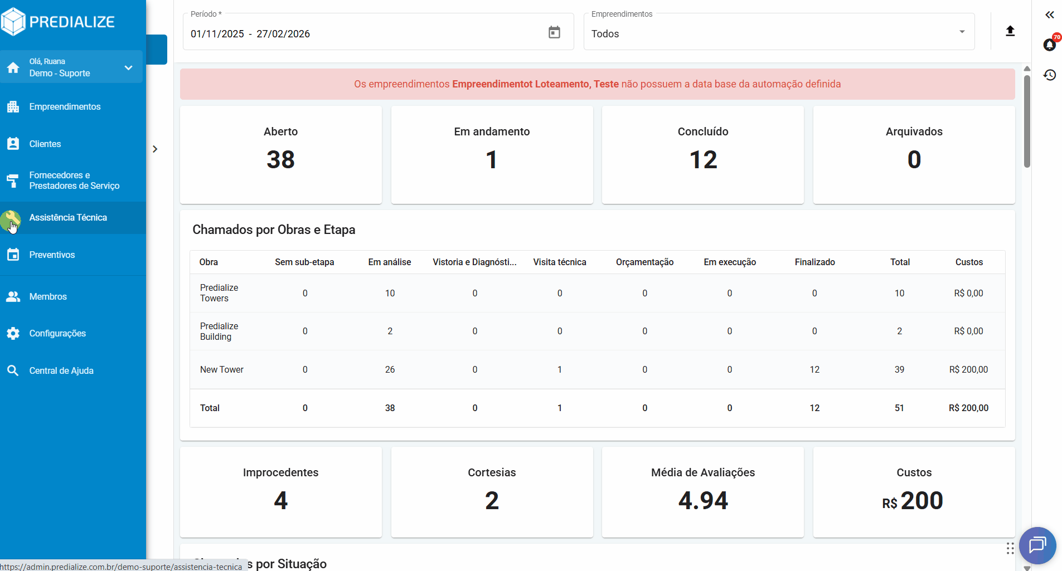
Task: Open Empreendimentos in the sidebar
Action: 65,106
